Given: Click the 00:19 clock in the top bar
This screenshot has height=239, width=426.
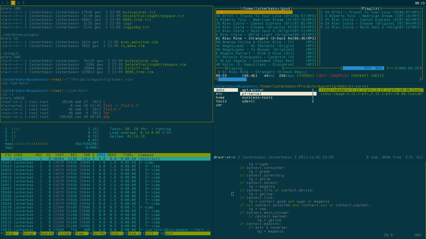Looking at the screenshot, I should 420,3.
